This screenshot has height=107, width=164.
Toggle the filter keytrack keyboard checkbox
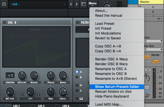(77, 98)
